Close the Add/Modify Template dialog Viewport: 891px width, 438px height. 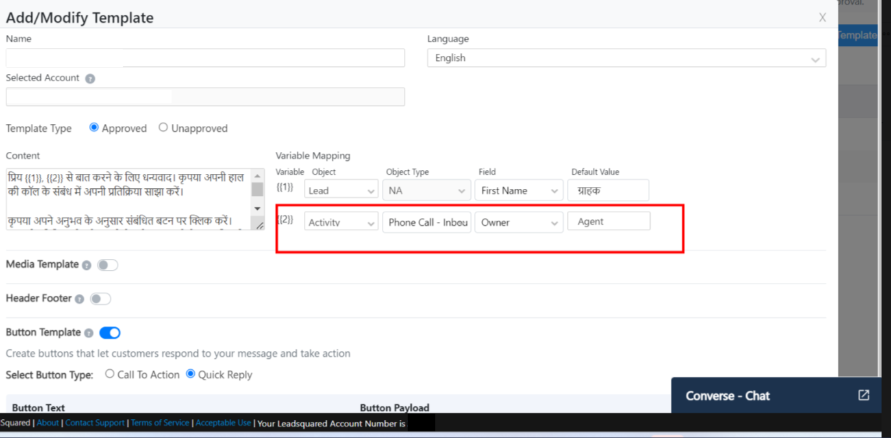pyautogui.click(x=822, y=18)
